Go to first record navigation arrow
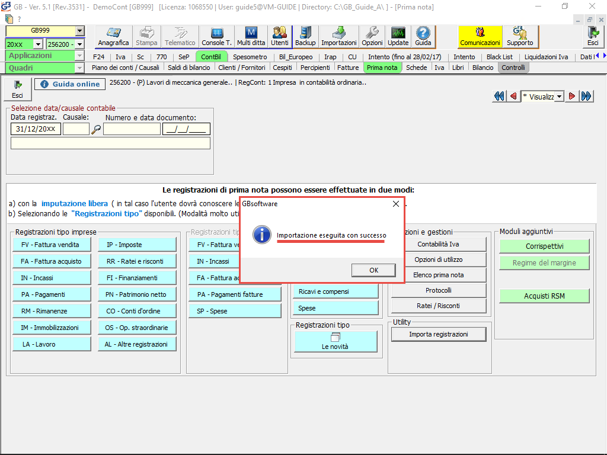This screenshot has width=607, height=455. [499, 97]
